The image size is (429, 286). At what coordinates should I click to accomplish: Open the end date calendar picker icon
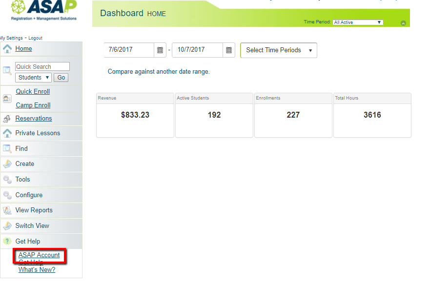(228, 50)
